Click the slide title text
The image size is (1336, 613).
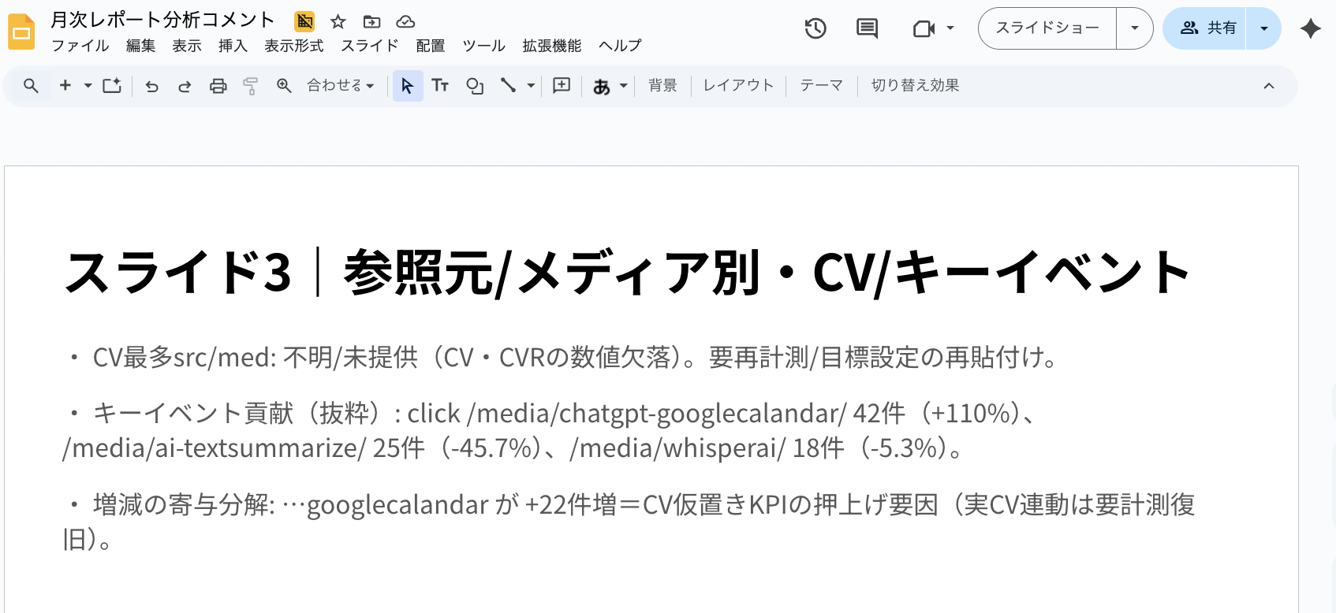[x=627, y=273]
